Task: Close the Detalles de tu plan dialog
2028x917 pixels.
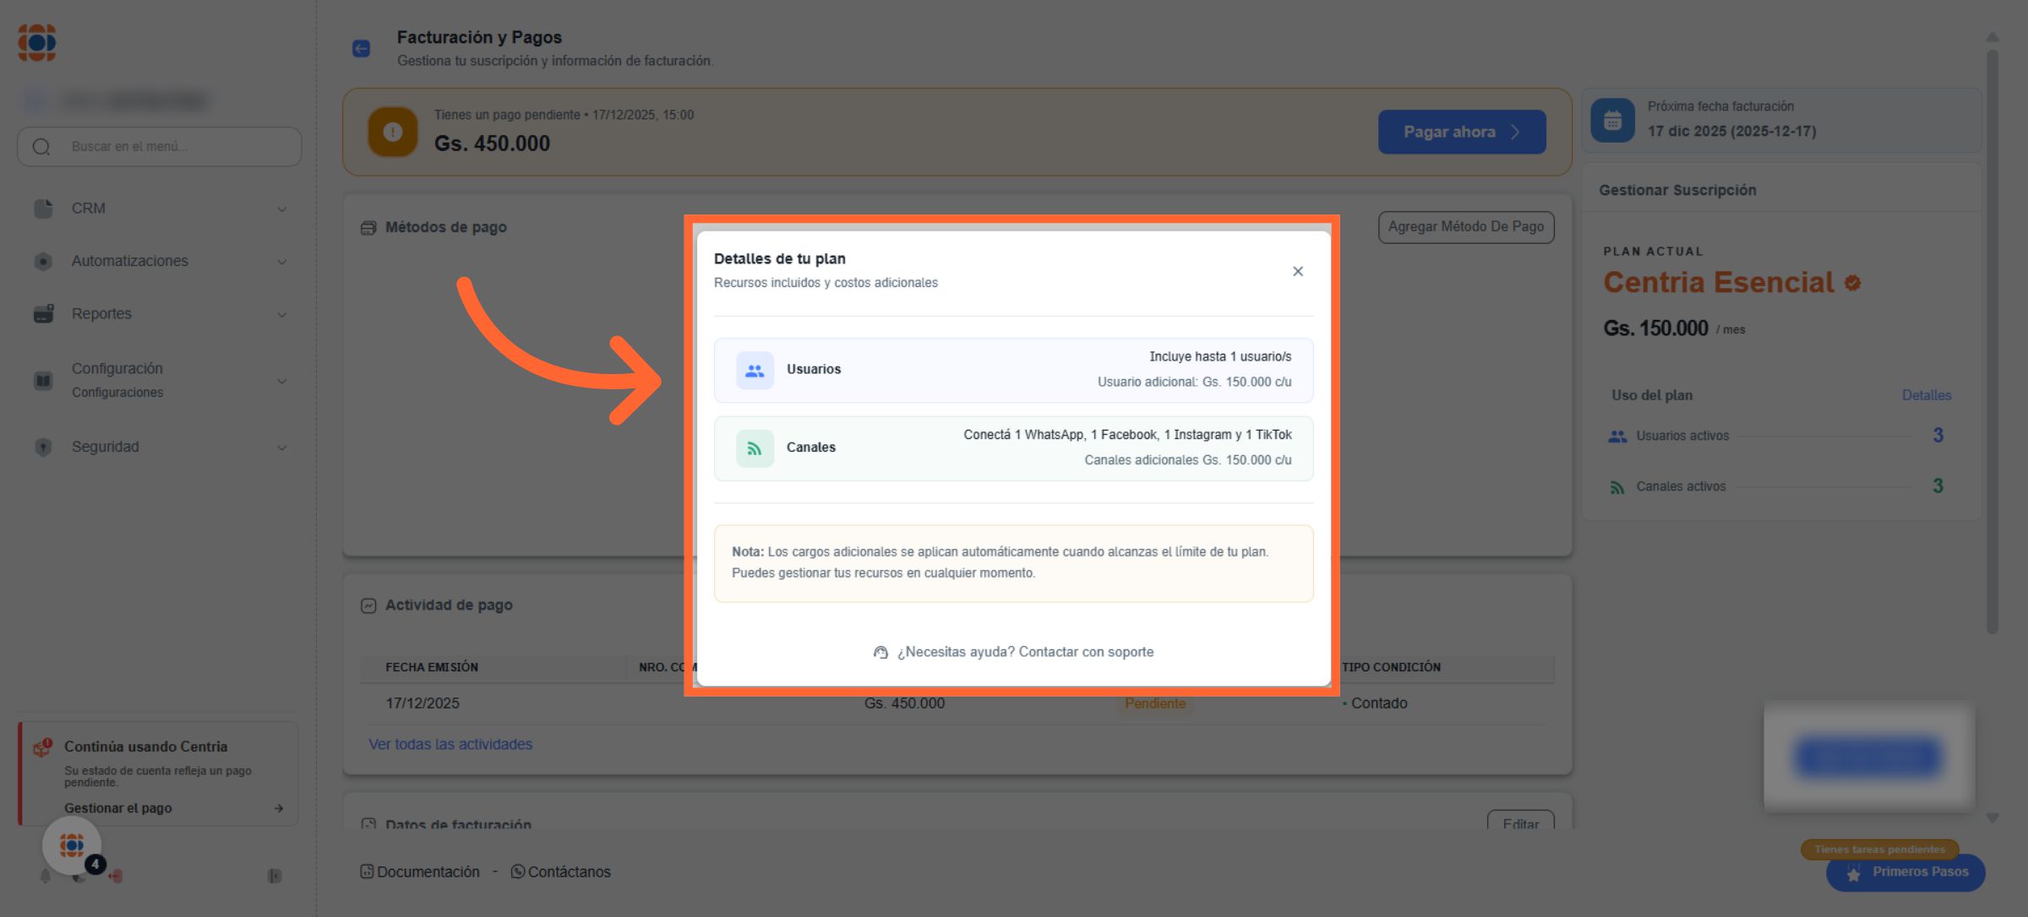Action: pyautogui.click(x=1298, y=271)
